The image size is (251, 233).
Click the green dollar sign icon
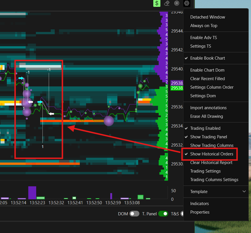pos(157,3)
